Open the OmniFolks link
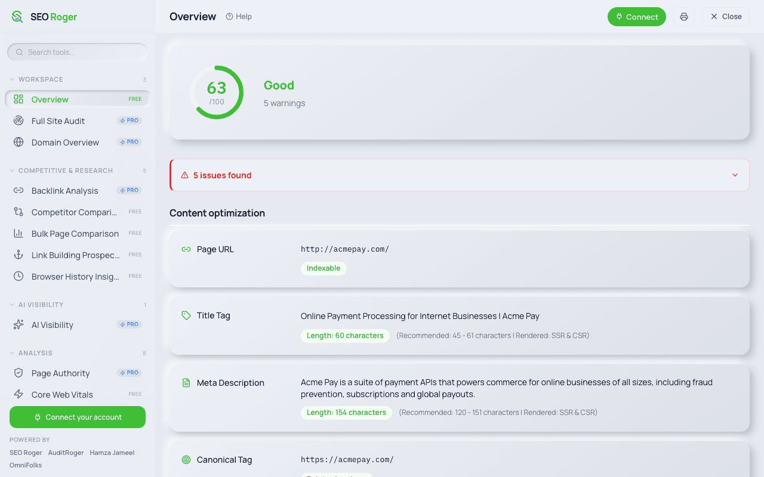Viewport: 764px width, 477px height. (x=26, y=465)
